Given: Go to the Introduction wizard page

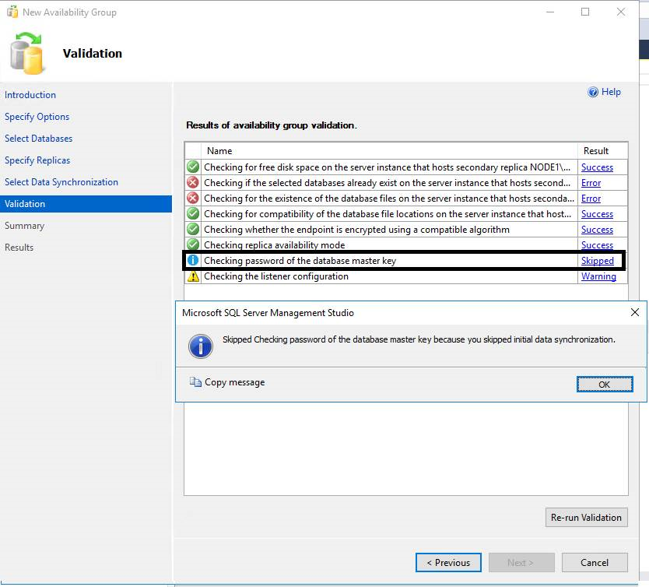Looking at the screenshot, I should (x=30, y=95).
